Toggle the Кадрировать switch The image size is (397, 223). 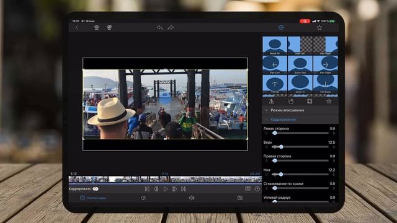pos(96,189)
